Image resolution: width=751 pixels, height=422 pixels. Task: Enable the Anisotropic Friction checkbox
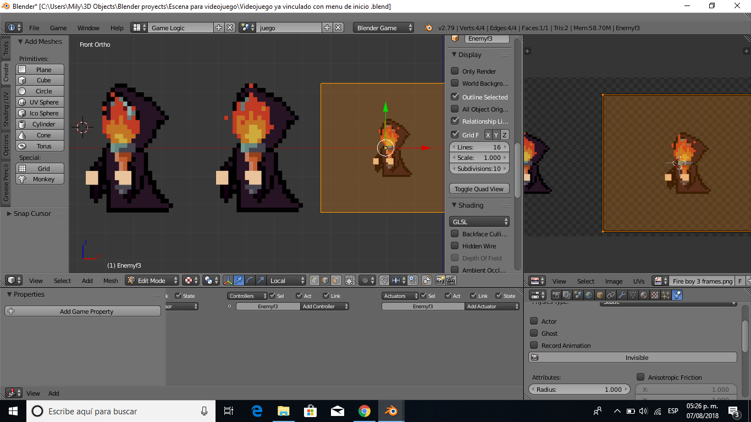640,377
